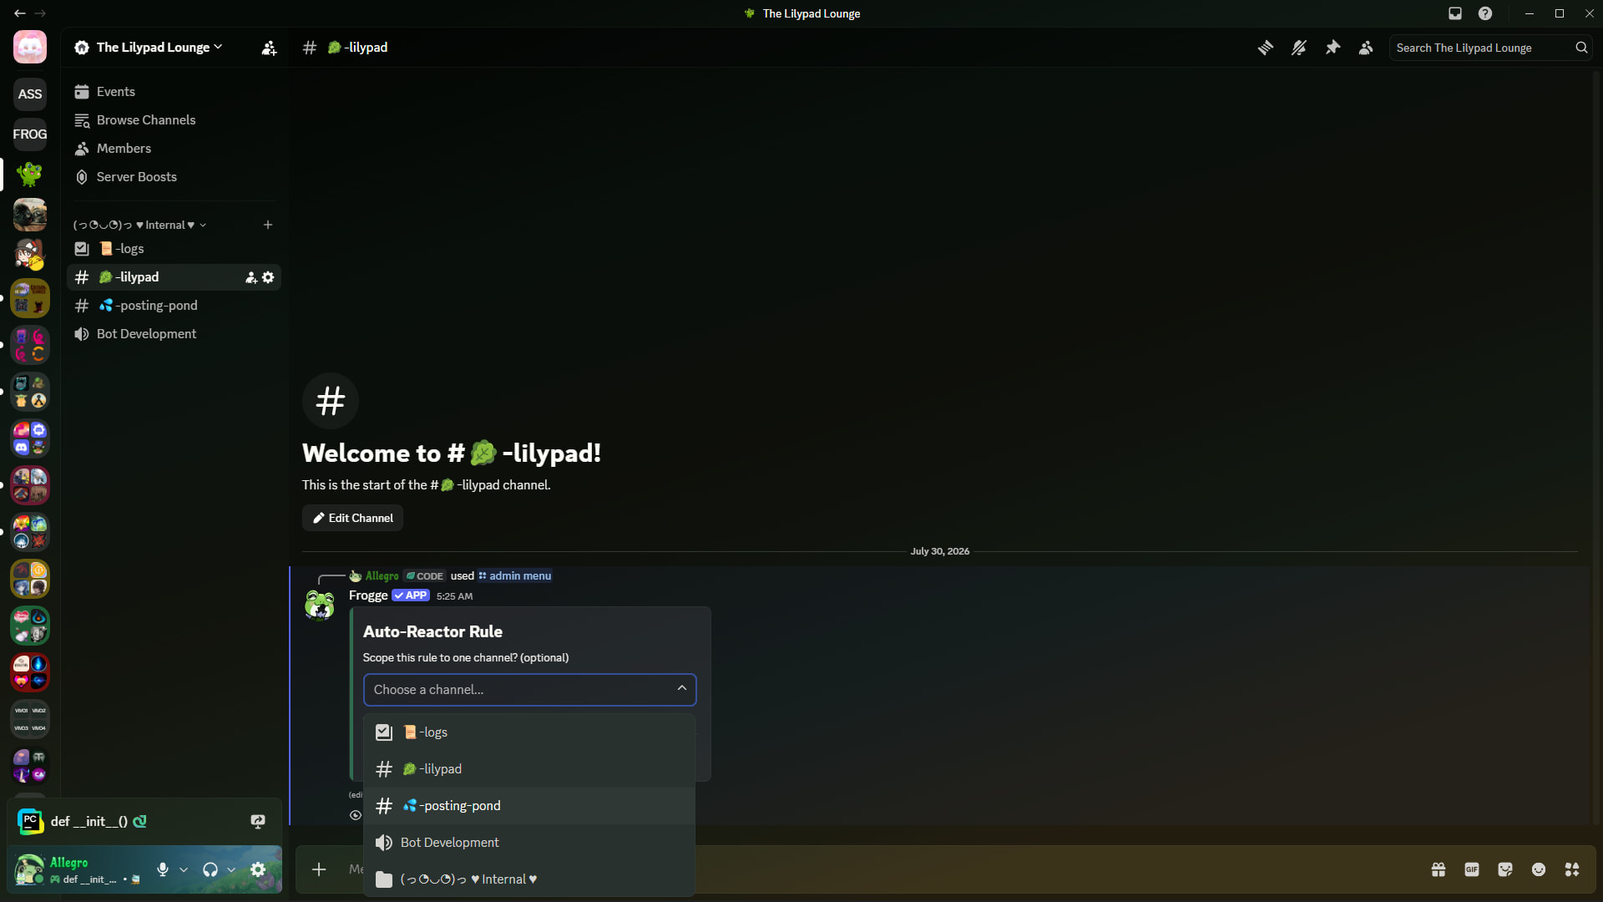
Task: Click the Edit Channel button
Action: point(352,518)
